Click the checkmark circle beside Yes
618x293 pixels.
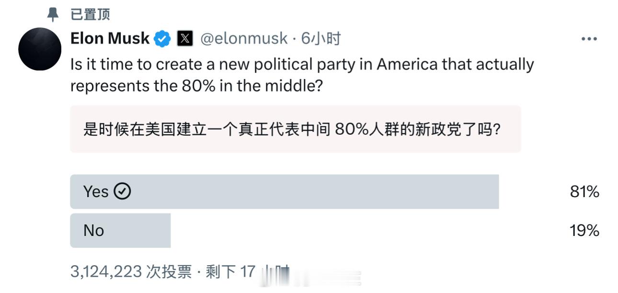point(123,192)
